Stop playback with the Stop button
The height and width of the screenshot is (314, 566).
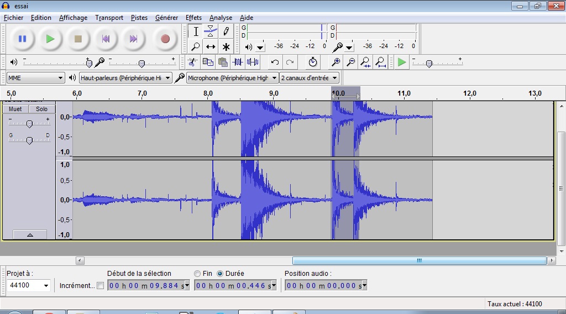click(78, 39)
